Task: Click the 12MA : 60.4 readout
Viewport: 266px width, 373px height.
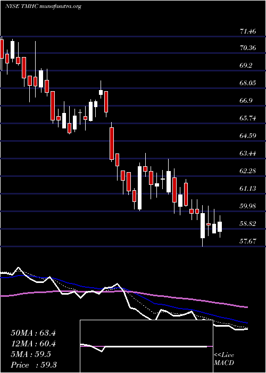Action: (x=33, y=344)
